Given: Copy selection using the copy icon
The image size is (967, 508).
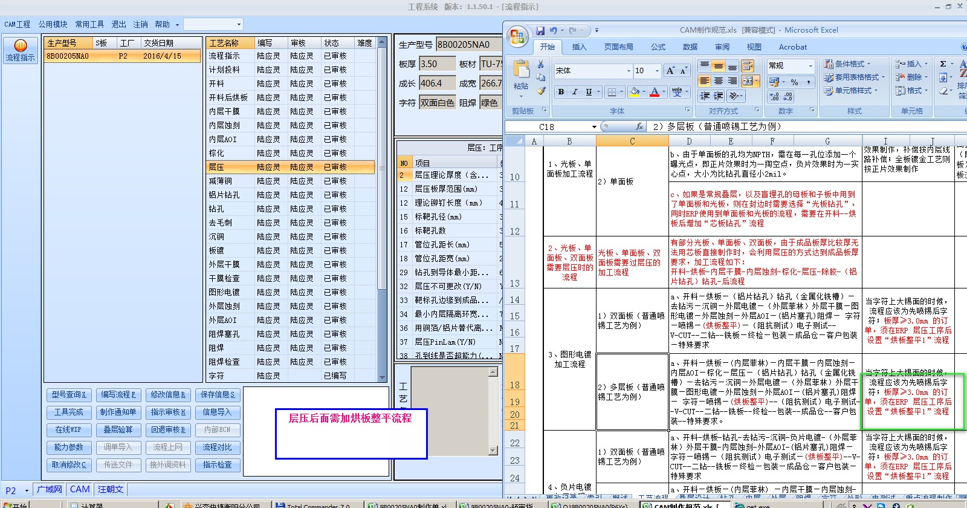Looking at the screenshot, I should [541, 77].
